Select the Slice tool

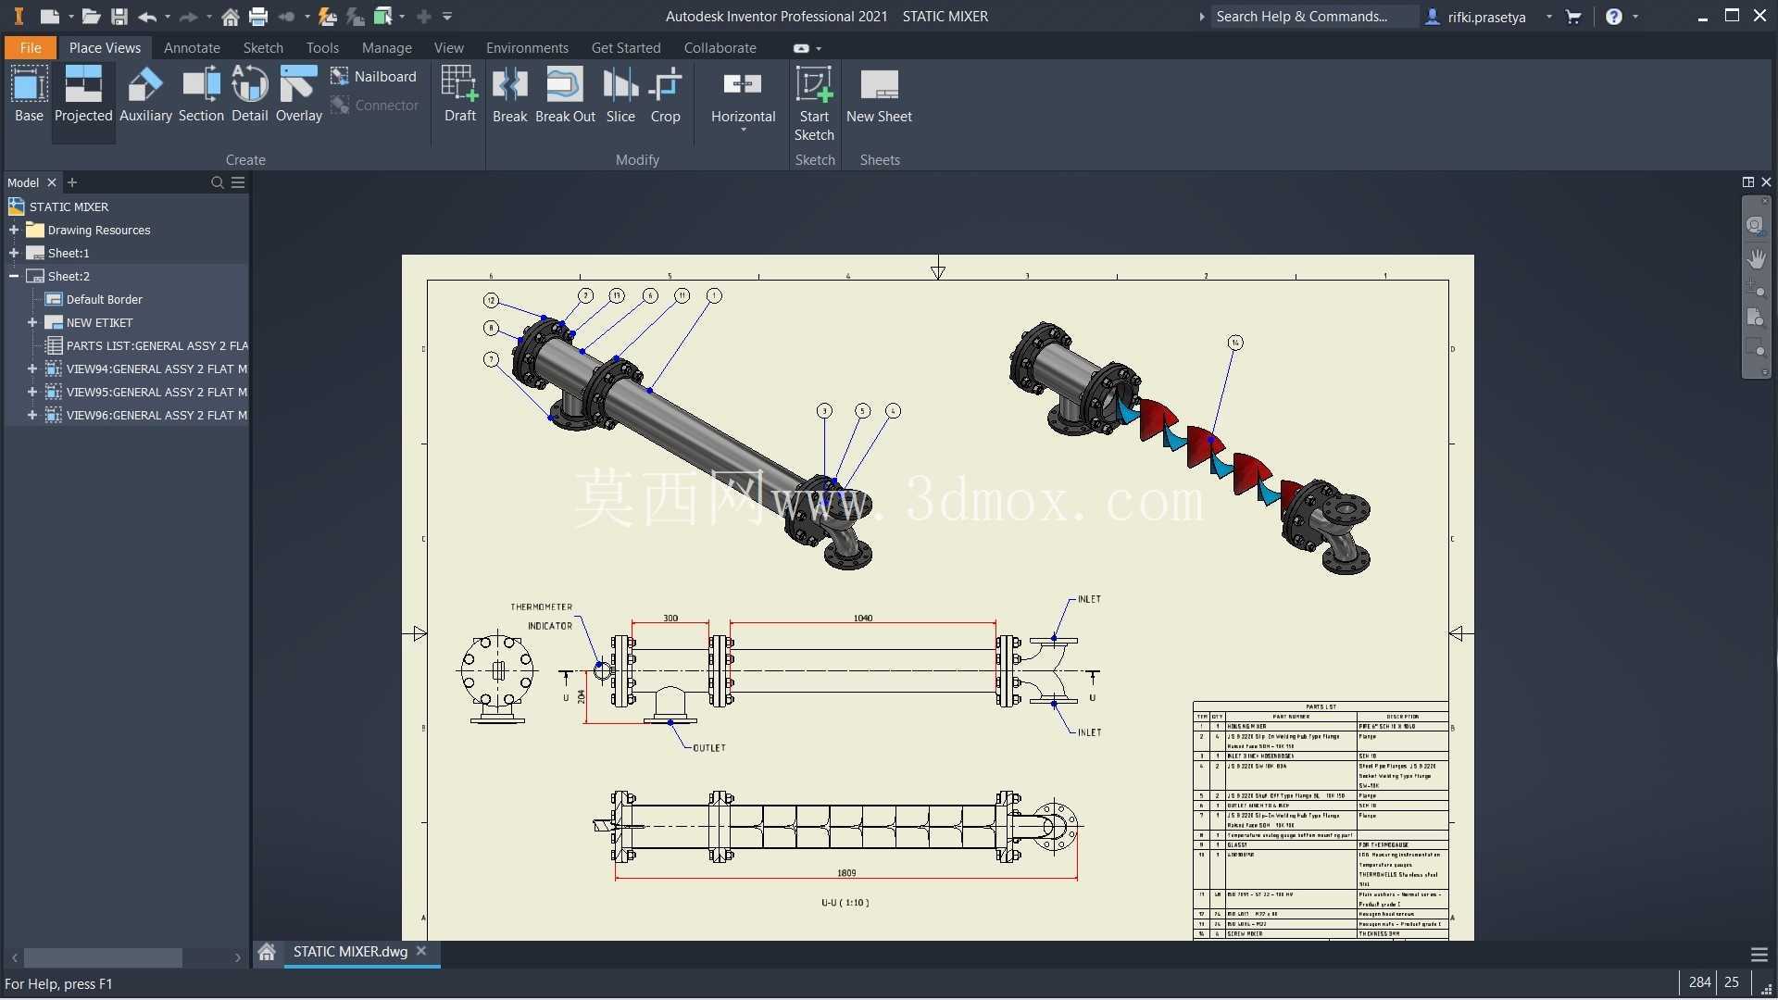click(x=620, y=94)
